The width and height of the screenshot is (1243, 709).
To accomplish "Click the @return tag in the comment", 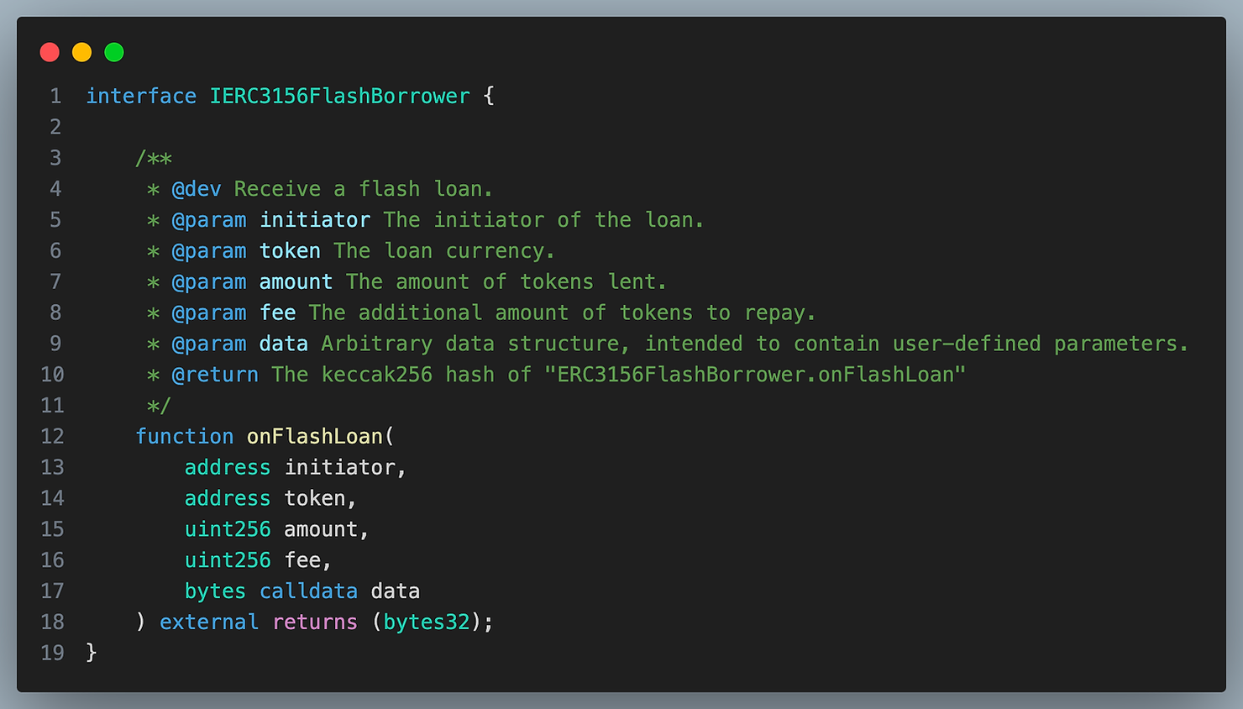I will [x=215, y=375].
